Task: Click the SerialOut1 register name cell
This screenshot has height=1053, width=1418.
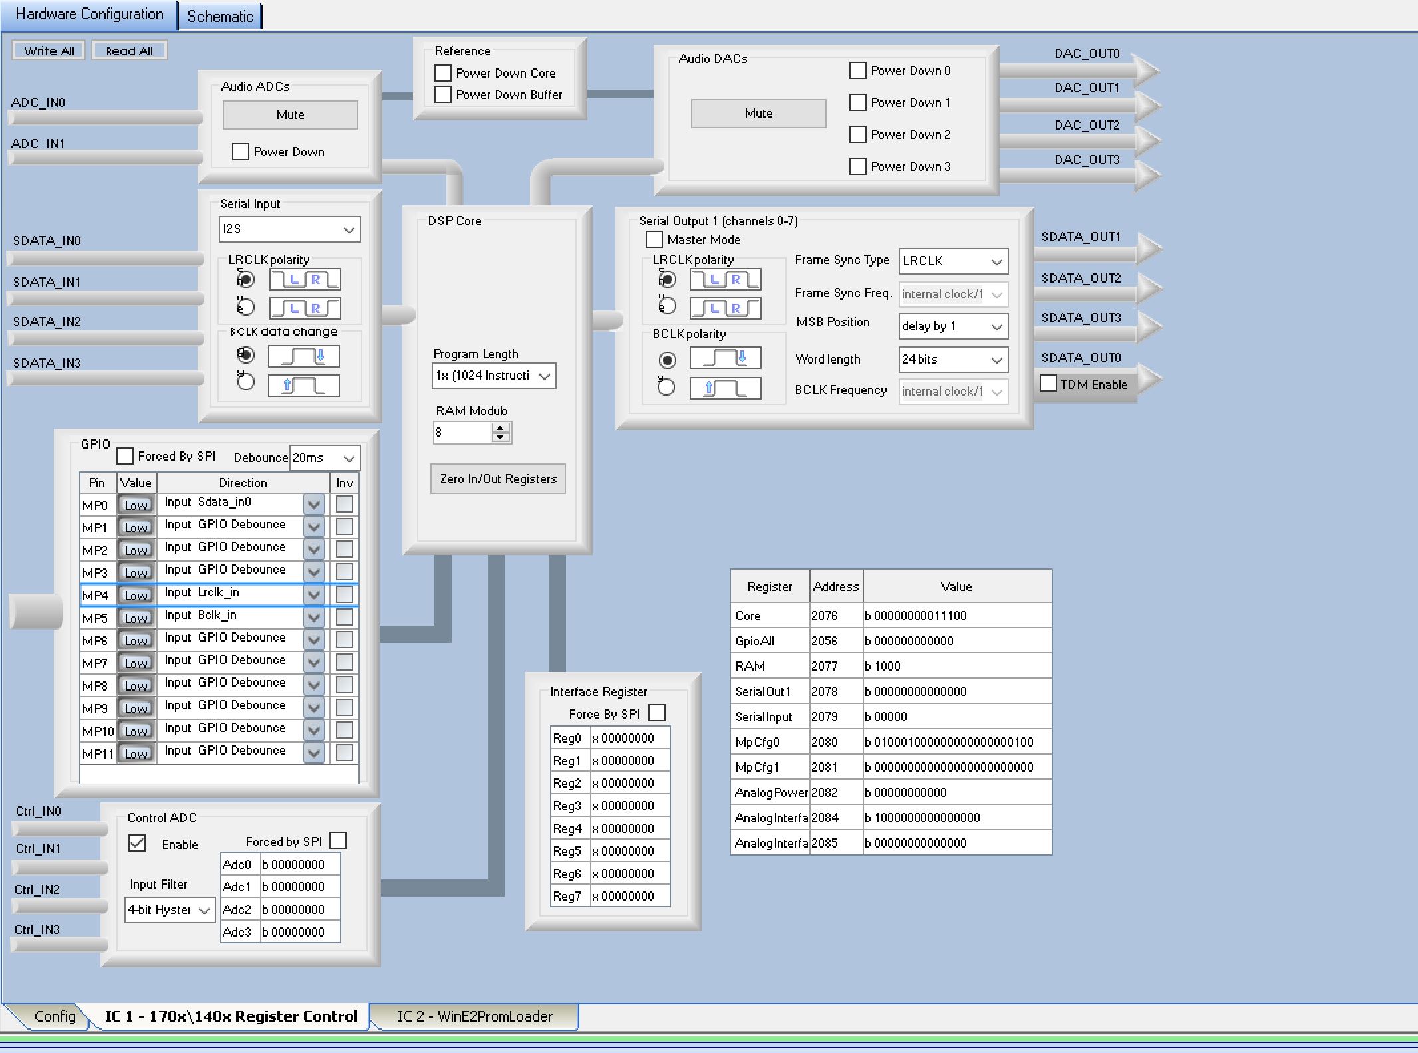Action: (x=770, y=691)
